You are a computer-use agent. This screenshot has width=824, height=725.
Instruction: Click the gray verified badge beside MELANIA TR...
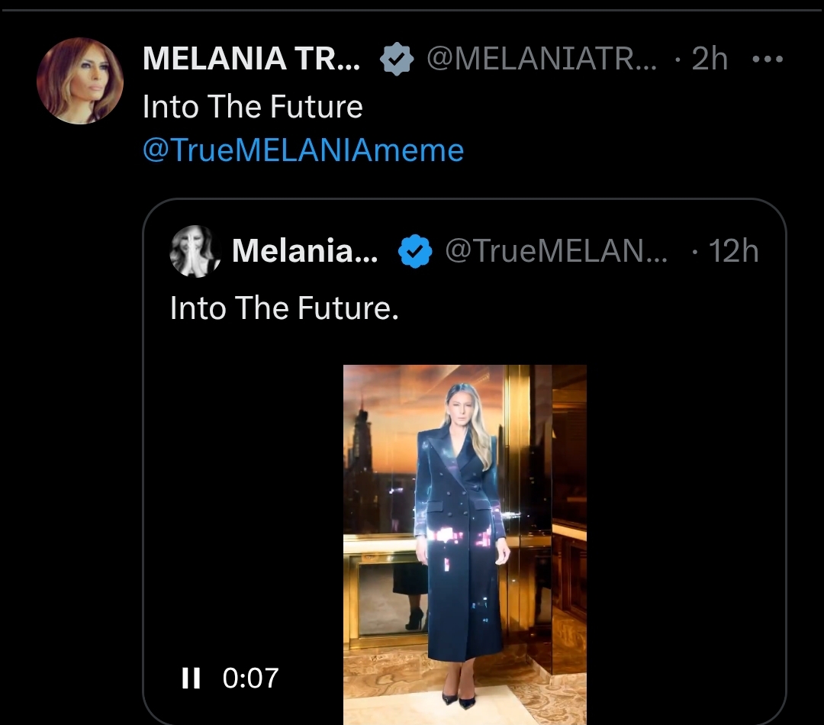click(397, 60)
